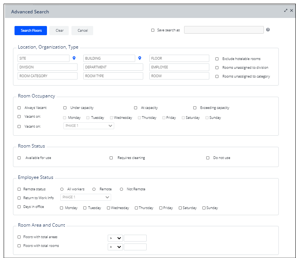Check Exclude hotelable rooms

pos(217,59)
